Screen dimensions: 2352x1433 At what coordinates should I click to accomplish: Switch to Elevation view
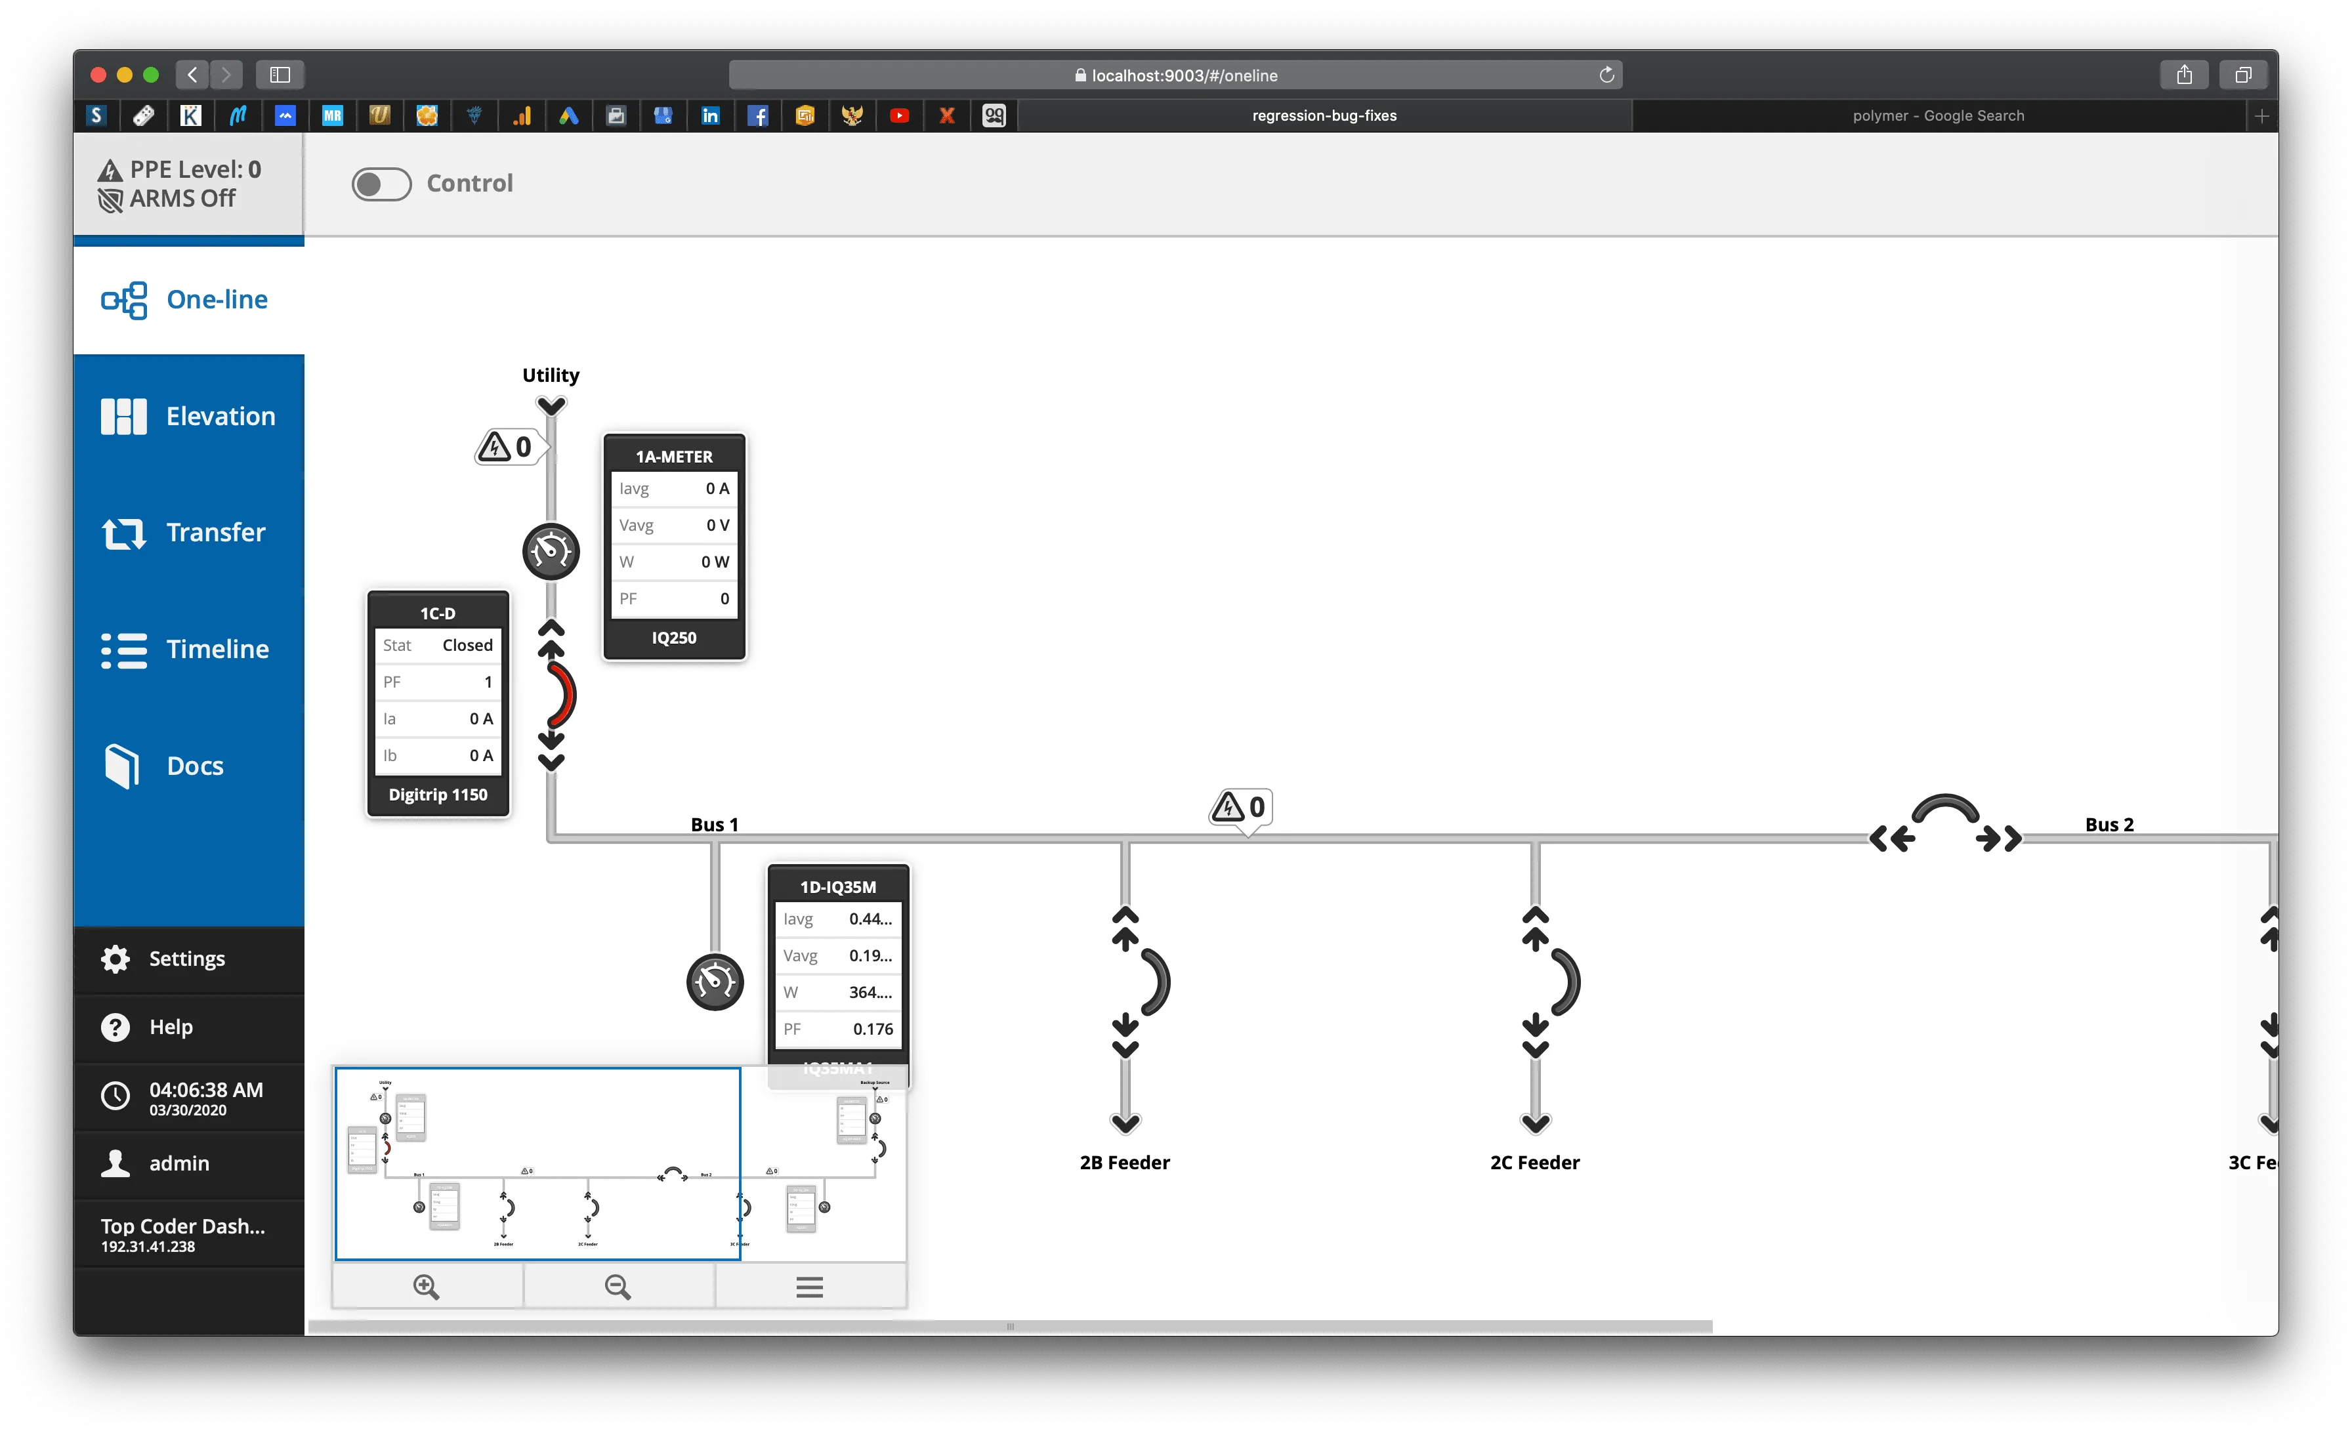pos(189,416)
